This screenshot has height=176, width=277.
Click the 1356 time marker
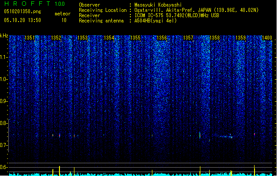(162, 38)
